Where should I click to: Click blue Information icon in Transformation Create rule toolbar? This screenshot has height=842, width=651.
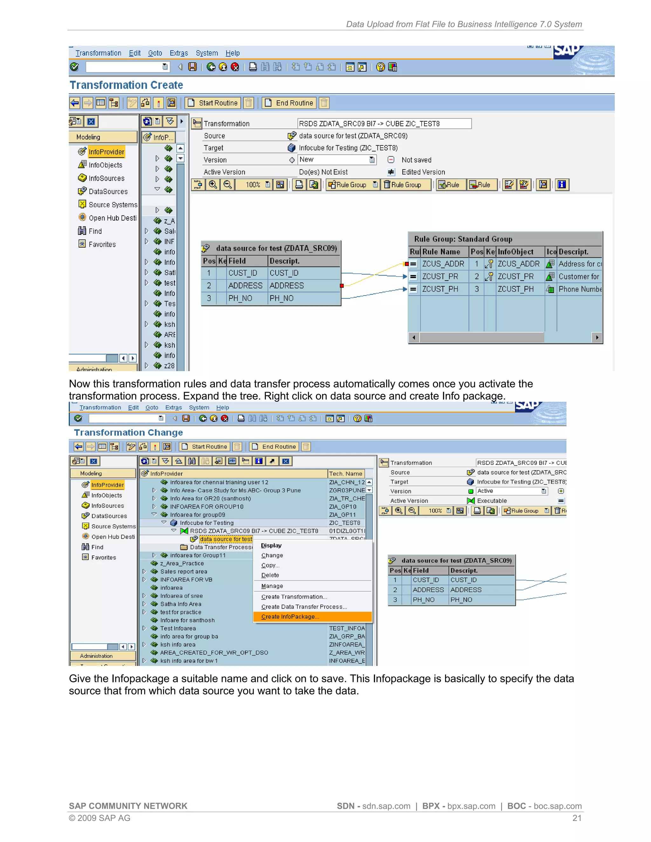point(562,185)
